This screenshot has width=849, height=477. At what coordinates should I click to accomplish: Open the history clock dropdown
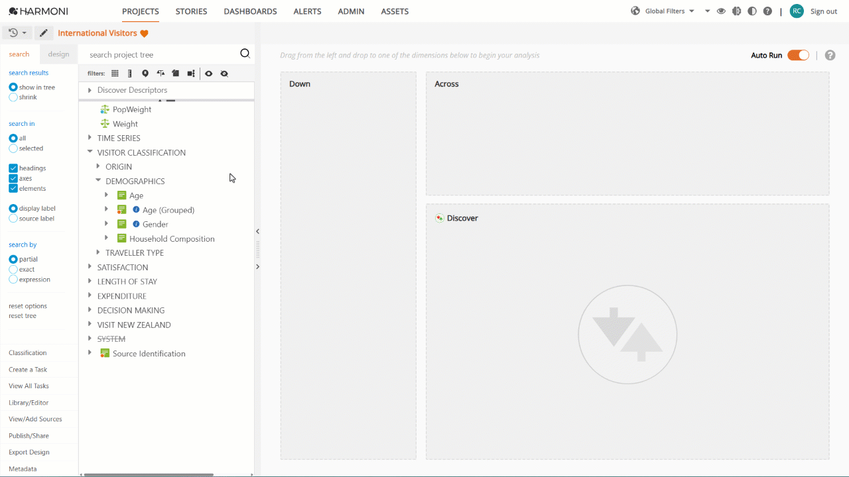click(17, 33)
